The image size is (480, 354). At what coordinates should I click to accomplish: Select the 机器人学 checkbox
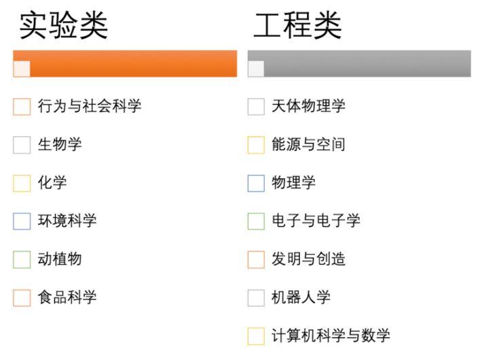256,298
